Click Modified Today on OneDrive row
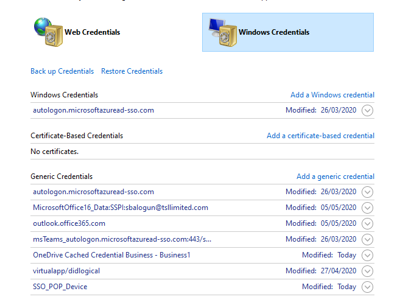 [x=329, y=255]
